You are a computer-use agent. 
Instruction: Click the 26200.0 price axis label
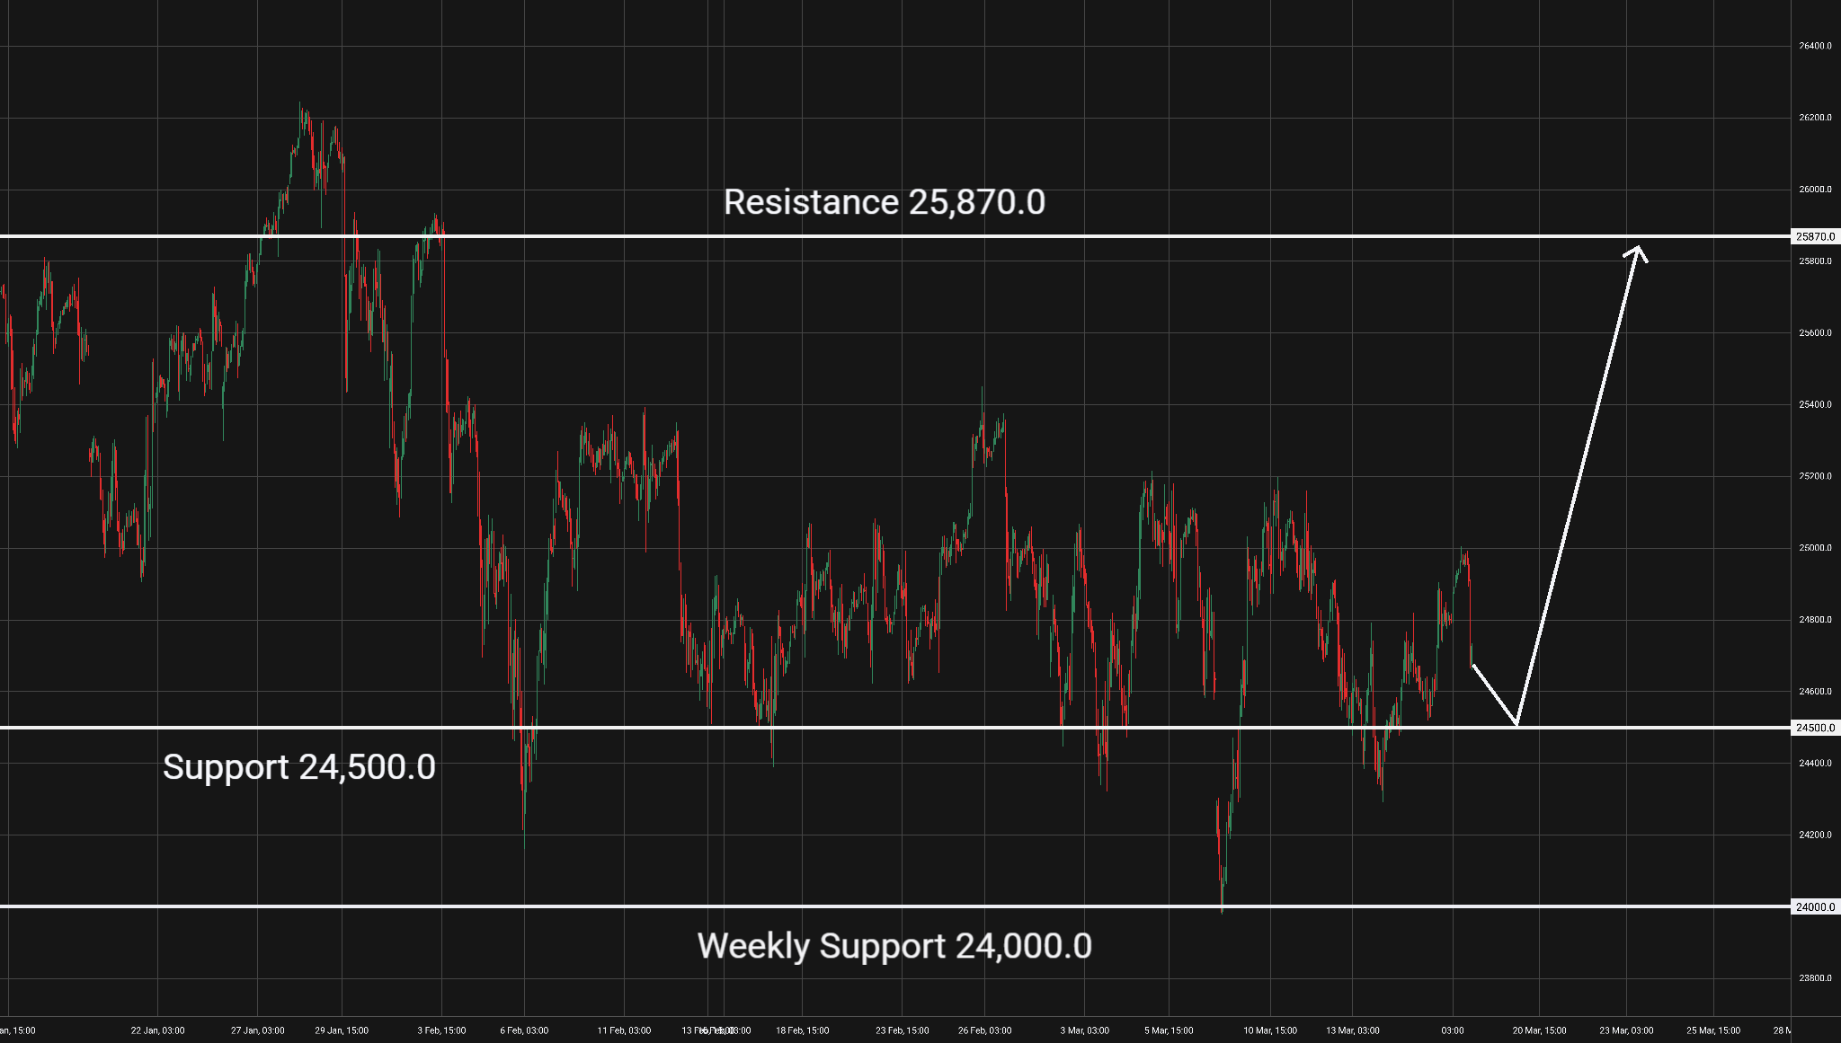click(x=1815, y=118)
